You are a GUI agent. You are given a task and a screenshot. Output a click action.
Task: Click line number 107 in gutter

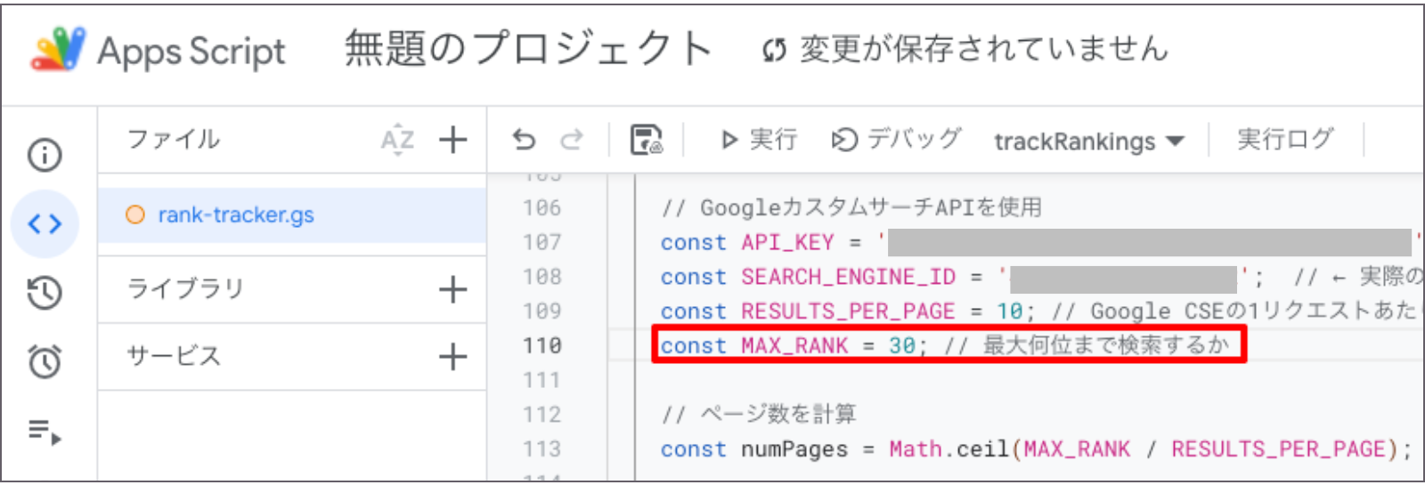[541, 242]
